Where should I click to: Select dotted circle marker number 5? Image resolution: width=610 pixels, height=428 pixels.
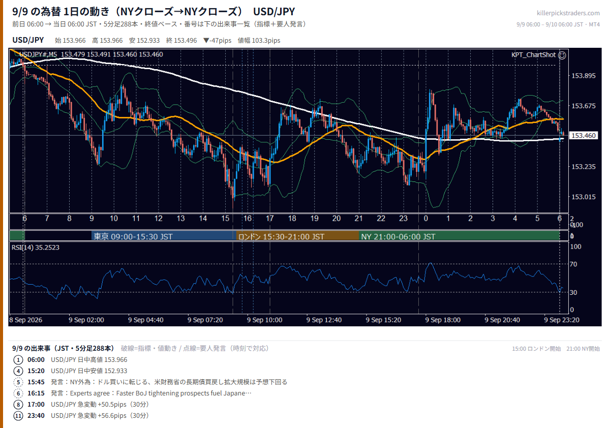point(19,382)
